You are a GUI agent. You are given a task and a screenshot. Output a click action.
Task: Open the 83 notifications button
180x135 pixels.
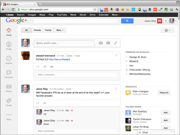(x=159, y=21)
